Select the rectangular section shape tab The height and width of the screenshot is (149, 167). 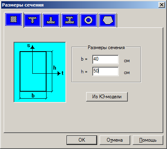coord(13,20)
